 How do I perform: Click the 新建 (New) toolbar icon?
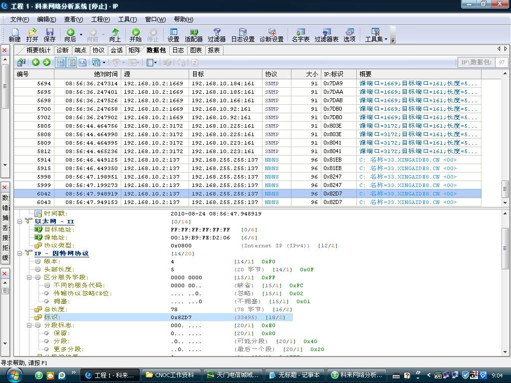point(14,35)
